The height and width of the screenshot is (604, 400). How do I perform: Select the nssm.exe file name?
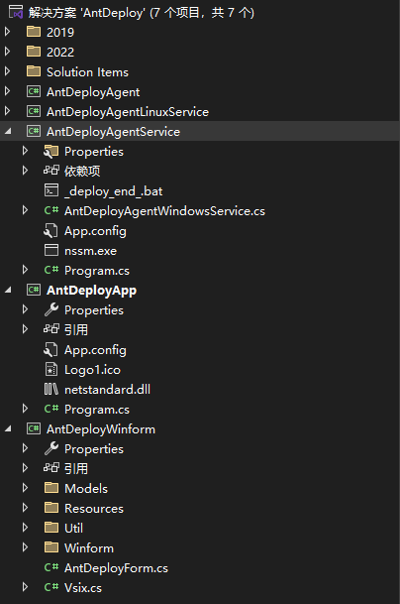click(x=90, y=251)
